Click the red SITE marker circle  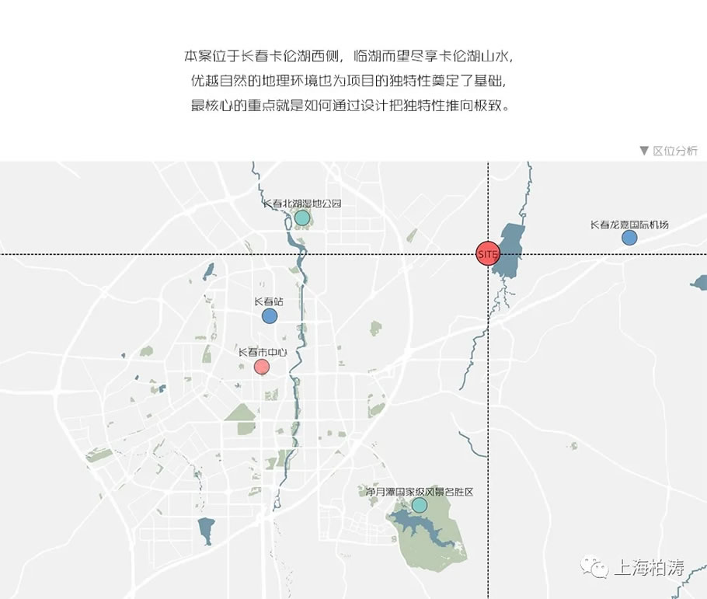[488, 254]
